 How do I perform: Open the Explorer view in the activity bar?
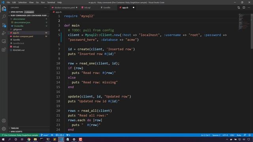(x=4, y=8)
